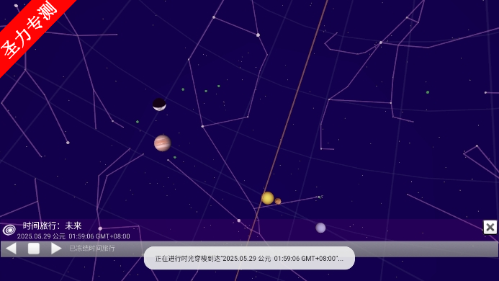Tap the yellow Sun object

click(268, 198)
